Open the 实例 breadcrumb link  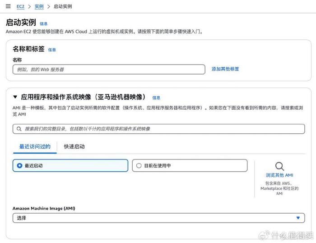point(39,6)
